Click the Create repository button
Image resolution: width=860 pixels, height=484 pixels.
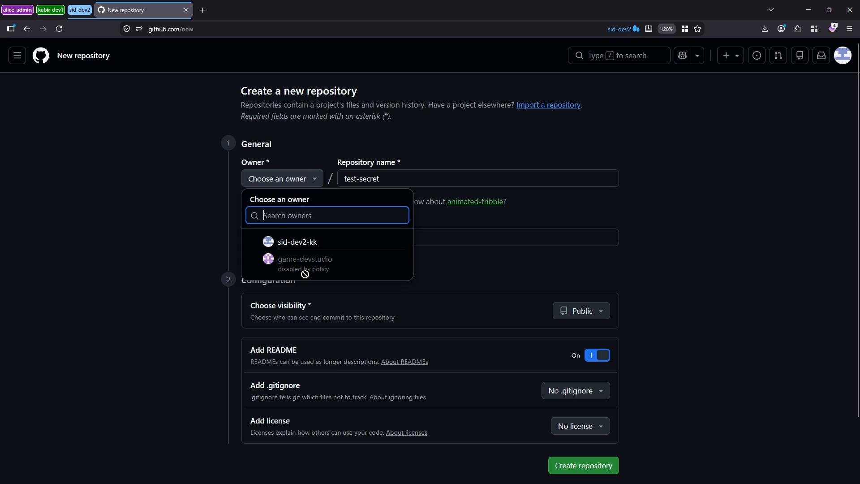(583, 466)
